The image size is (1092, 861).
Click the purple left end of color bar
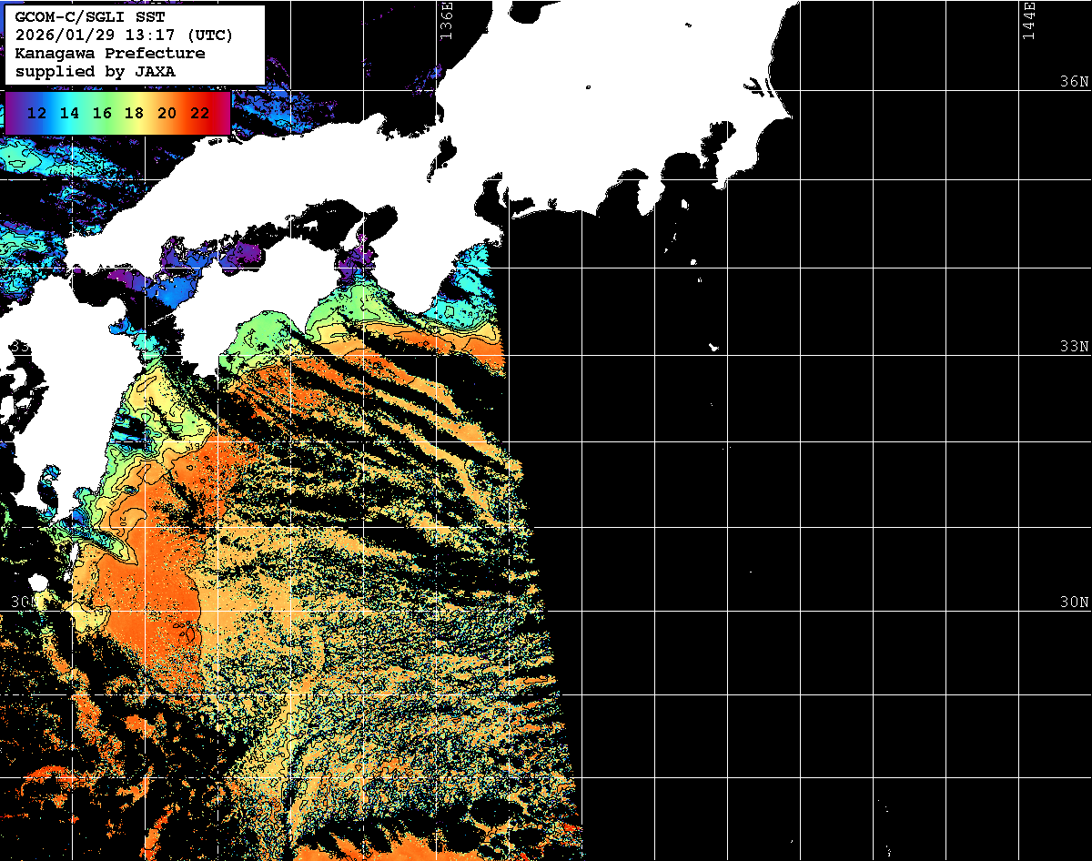[13, 114]
